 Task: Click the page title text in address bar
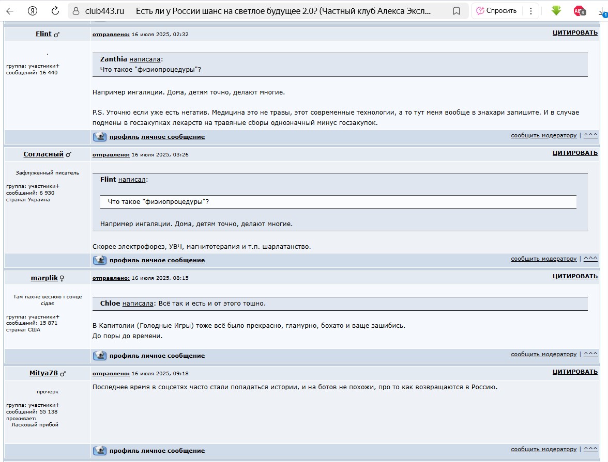[283, 11]
